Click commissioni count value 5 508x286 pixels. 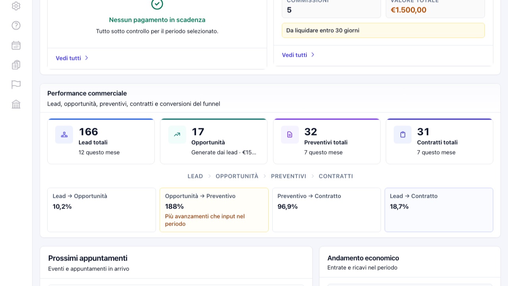pyautogui.click(x=289, y=10)
